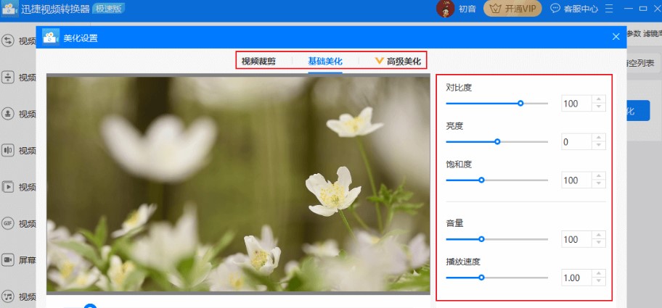
Task: Open the hamburger menu in title bar
Action: [608, 9]
